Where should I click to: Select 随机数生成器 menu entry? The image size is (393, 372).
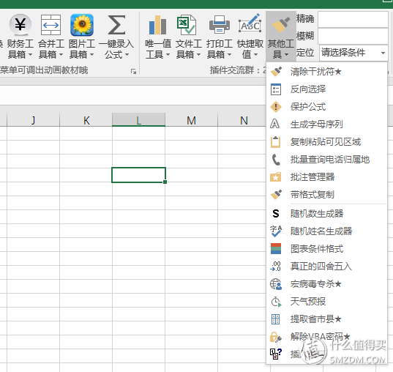coord(326,214)
